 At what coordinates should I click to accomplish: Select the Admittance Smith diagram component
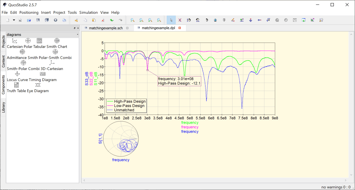tap(22, 54)
